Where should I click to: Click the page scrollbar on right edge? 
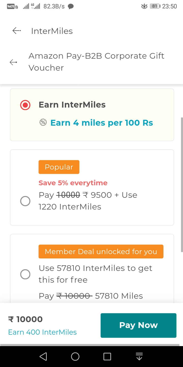[182, 185]
